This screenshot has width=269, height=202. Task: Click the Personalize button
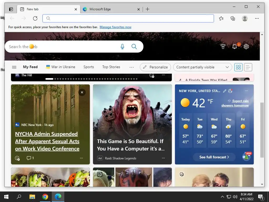pos(155,67)
